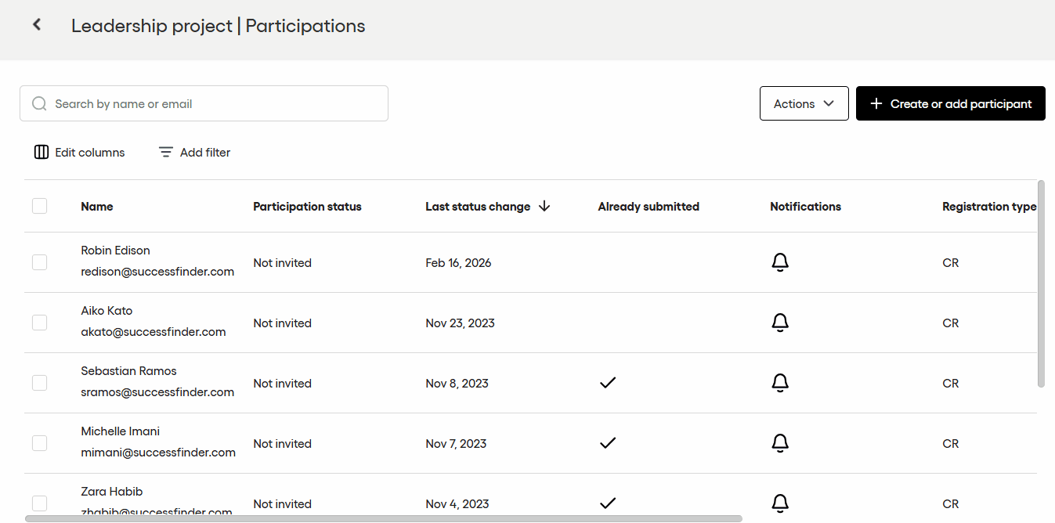
Task: Click Not invited status for Sebastian Ramos
Action: point(282,384)
